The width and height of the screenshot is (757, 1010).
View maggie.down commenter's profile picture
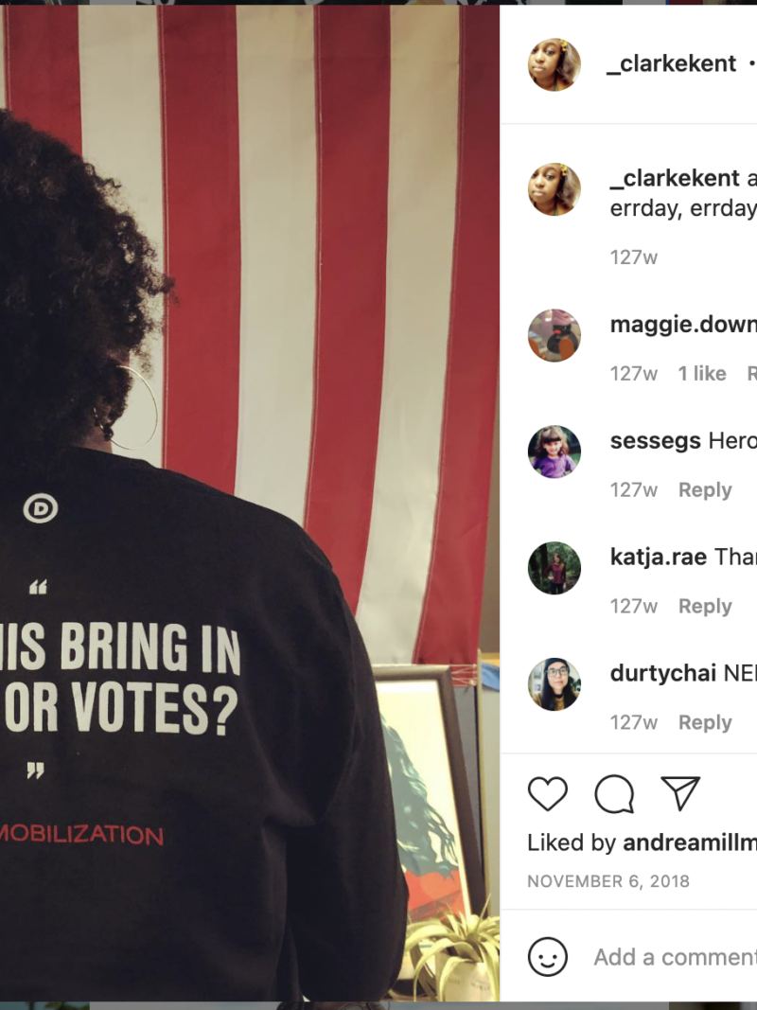[x=555, y=335]
